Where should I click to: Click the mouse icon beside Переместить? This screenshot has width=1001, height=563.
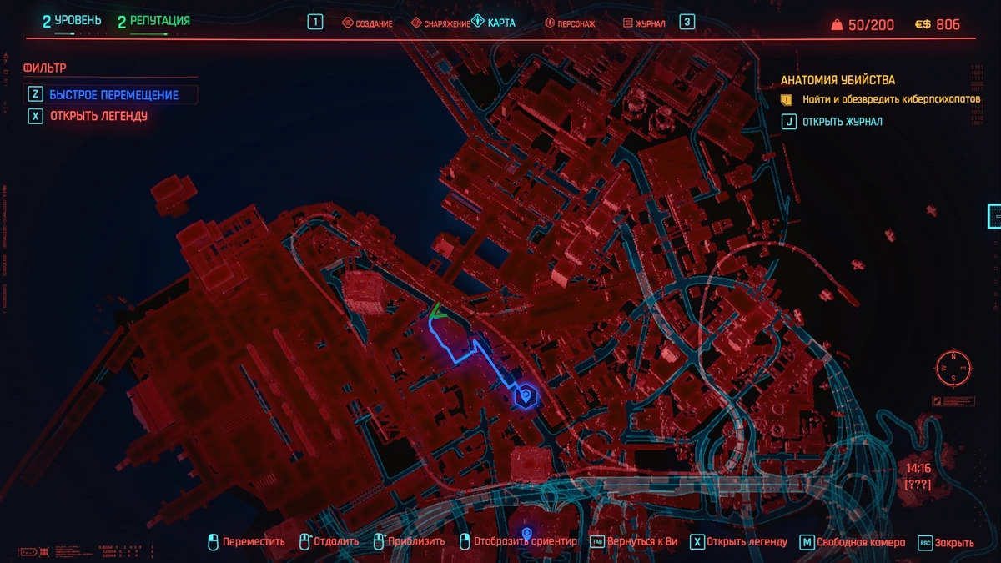[213, 542]
